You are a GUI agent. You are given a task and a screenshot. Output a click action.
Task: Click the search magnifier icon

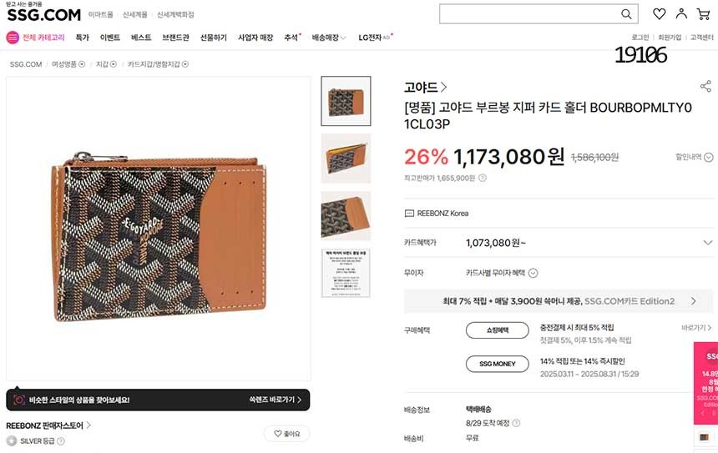[x=626, y=14]
